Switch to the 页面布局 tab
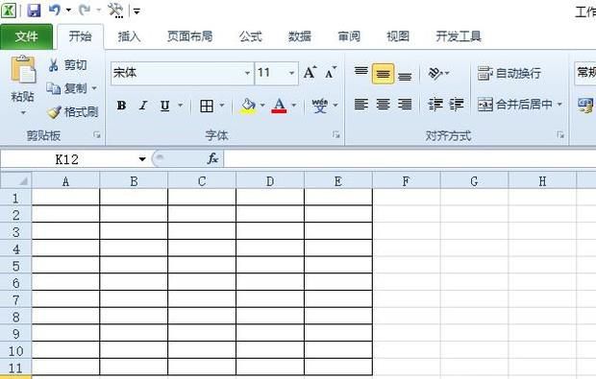 (189, 36)
